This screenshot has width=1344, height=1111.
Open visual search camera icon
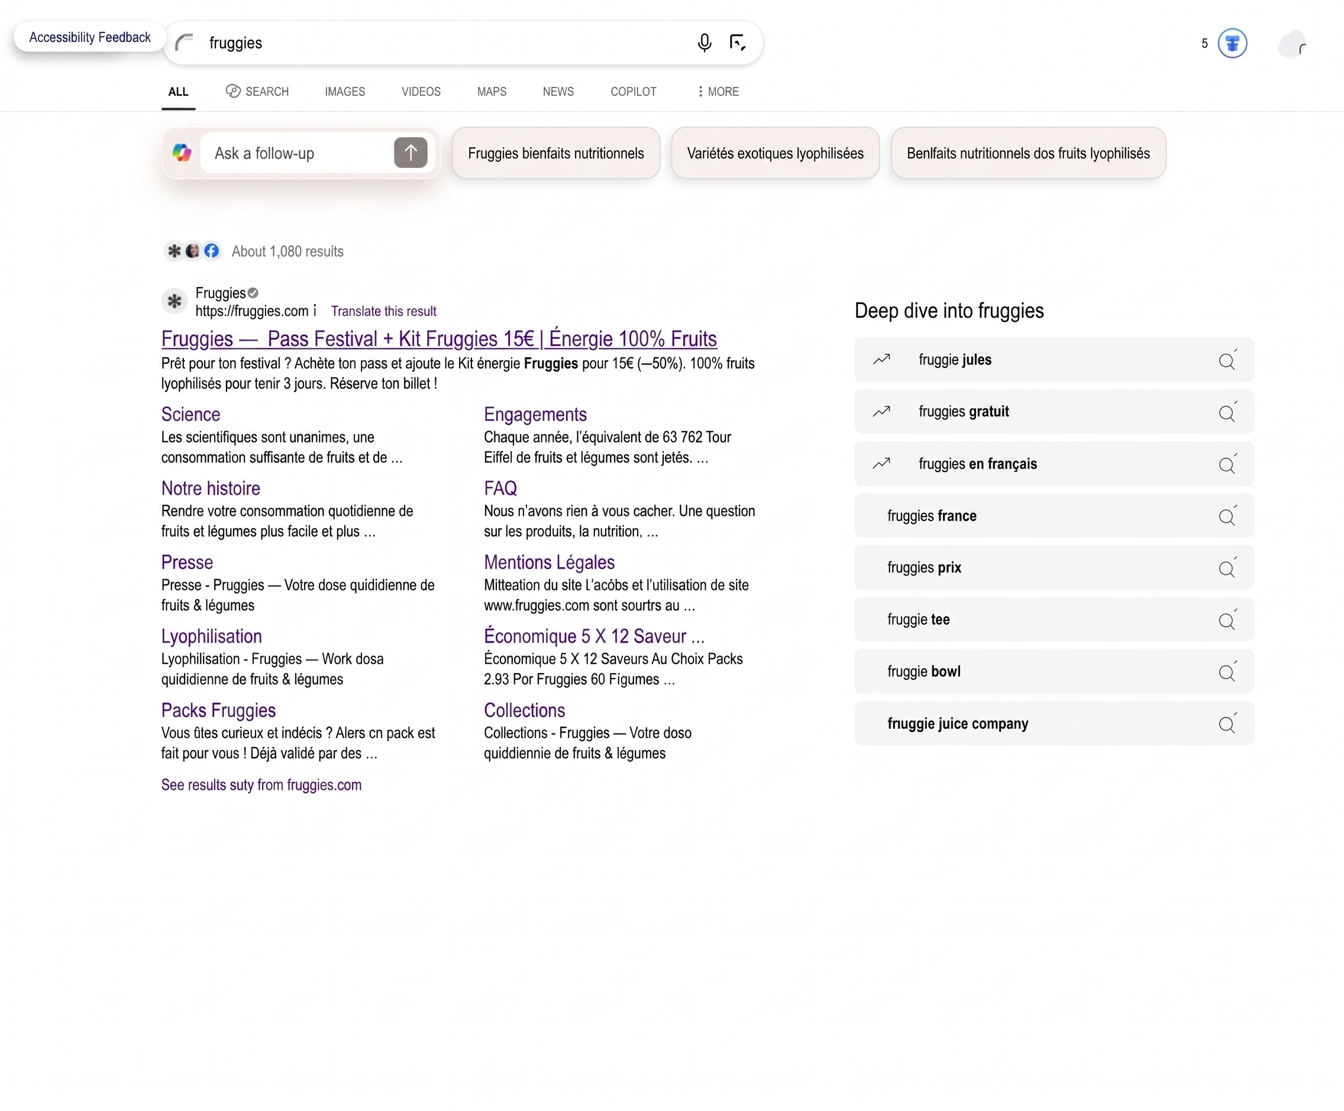(x=737, y=43)
